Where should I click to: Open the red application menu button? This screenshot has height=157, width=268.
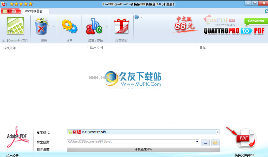(x=11, y=11)
